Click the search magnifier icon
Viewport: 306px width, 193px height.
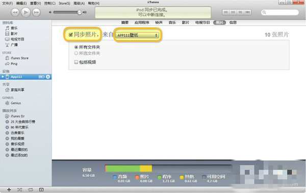[x=264, y=12]
